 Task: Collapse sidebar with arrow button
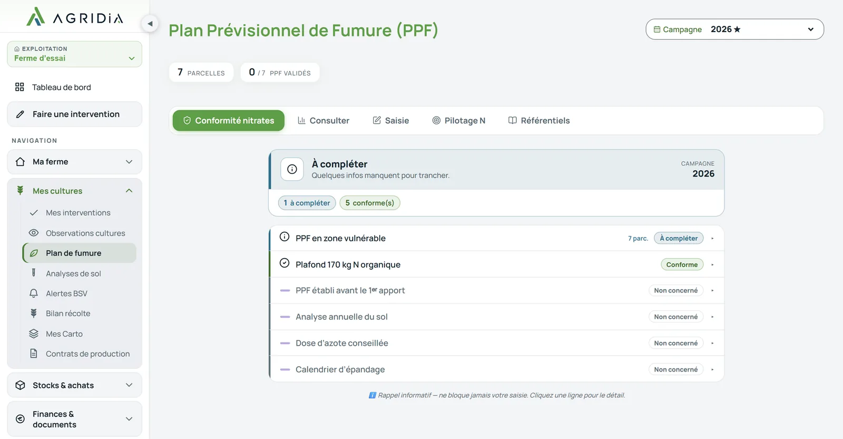pyautogui.click(x=150, y=23)
